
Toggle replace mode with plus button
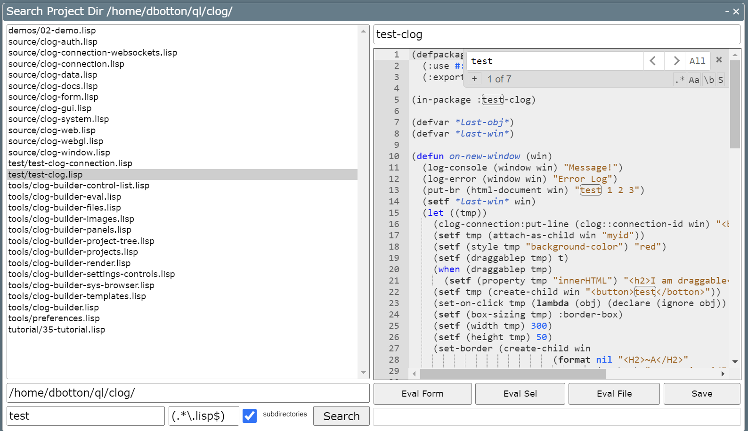click(474, 79)
